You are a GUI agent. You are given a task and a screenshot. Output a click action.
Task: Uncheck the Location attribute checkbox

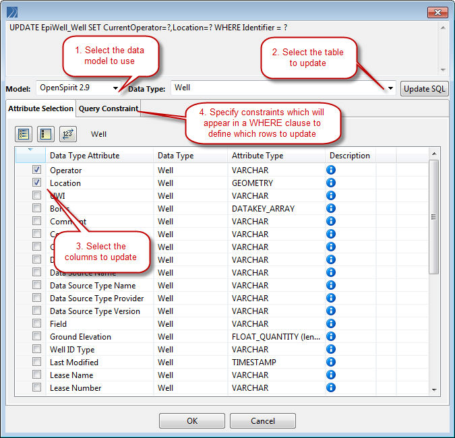click(36, 183)
